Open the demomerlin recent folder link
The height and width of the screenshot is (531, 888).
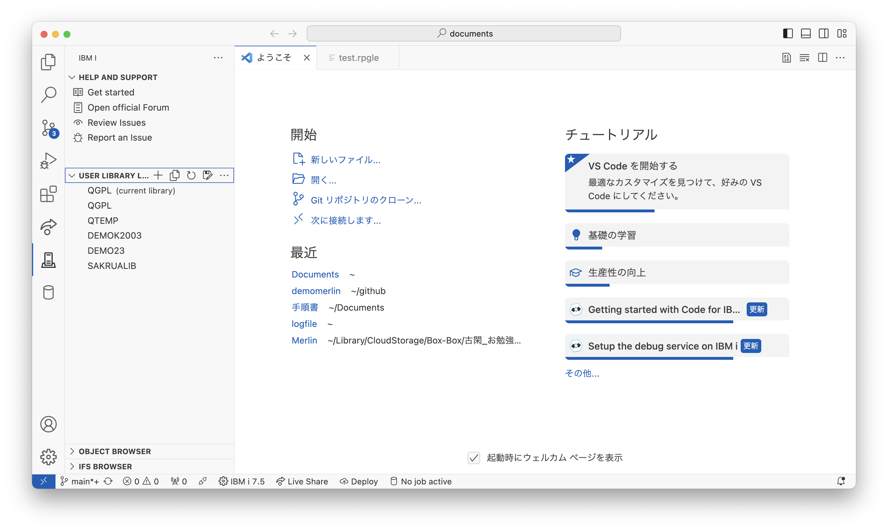(316, 291)
